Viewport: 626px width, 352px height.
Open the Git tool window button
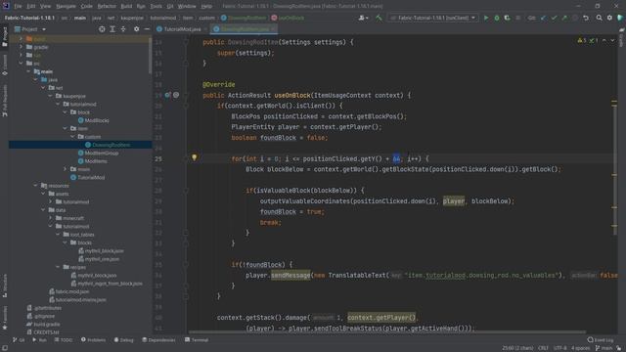19,340
